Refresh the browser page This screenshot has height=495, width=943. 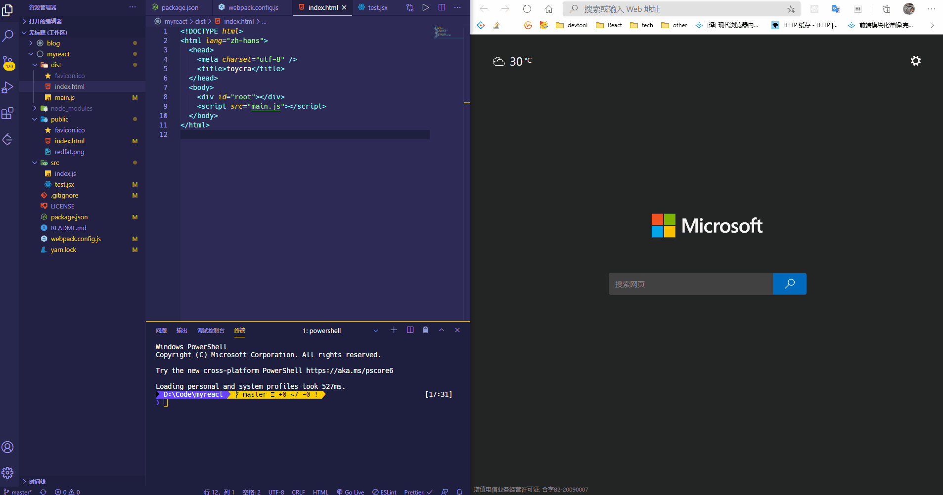(x=527, y=9)
